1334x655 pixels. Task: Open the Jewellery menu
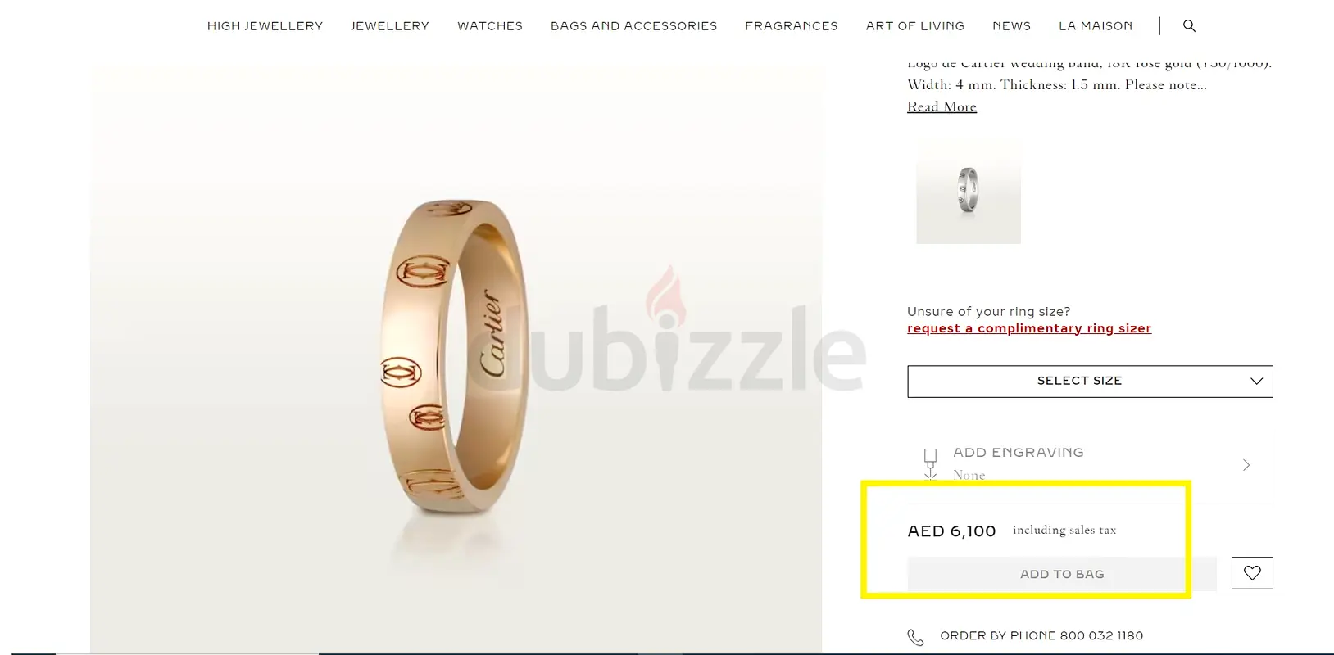pos(390,26)
